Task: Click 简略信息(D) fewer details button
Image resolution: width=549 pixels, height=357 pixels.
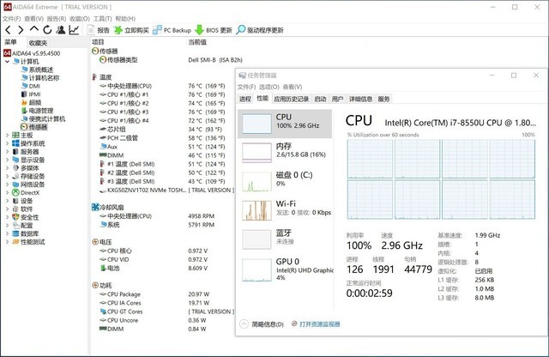Action: (x=262, y=324)
